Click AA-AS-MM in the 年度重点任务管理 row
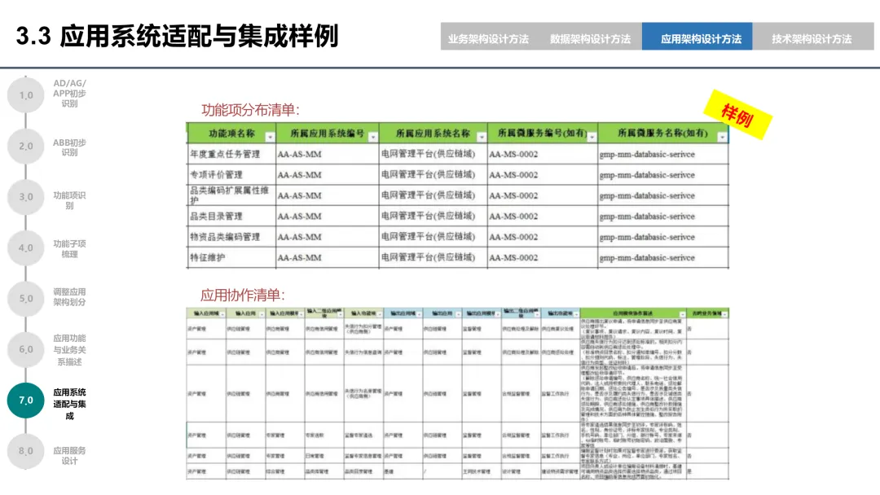The image size is (880, 495). point(300,154)
